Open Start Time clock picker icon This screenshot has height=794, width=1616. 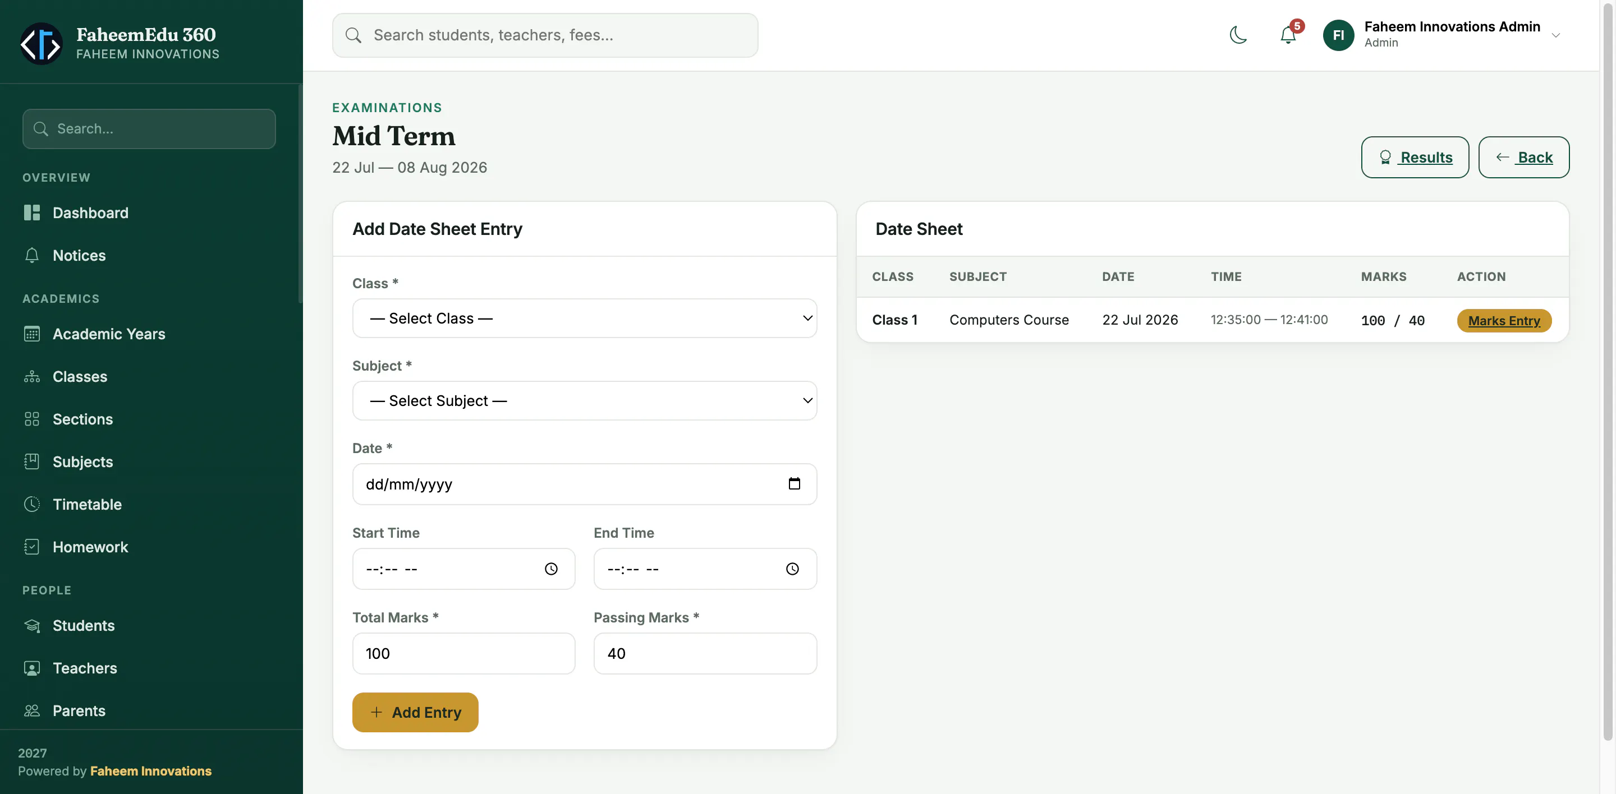pyautogui.click(x=551, y=569)
